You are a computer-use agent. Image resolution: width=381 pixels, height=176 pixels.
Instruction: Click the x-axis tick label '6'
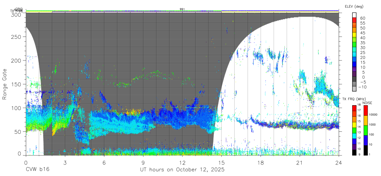pos(104,163)
